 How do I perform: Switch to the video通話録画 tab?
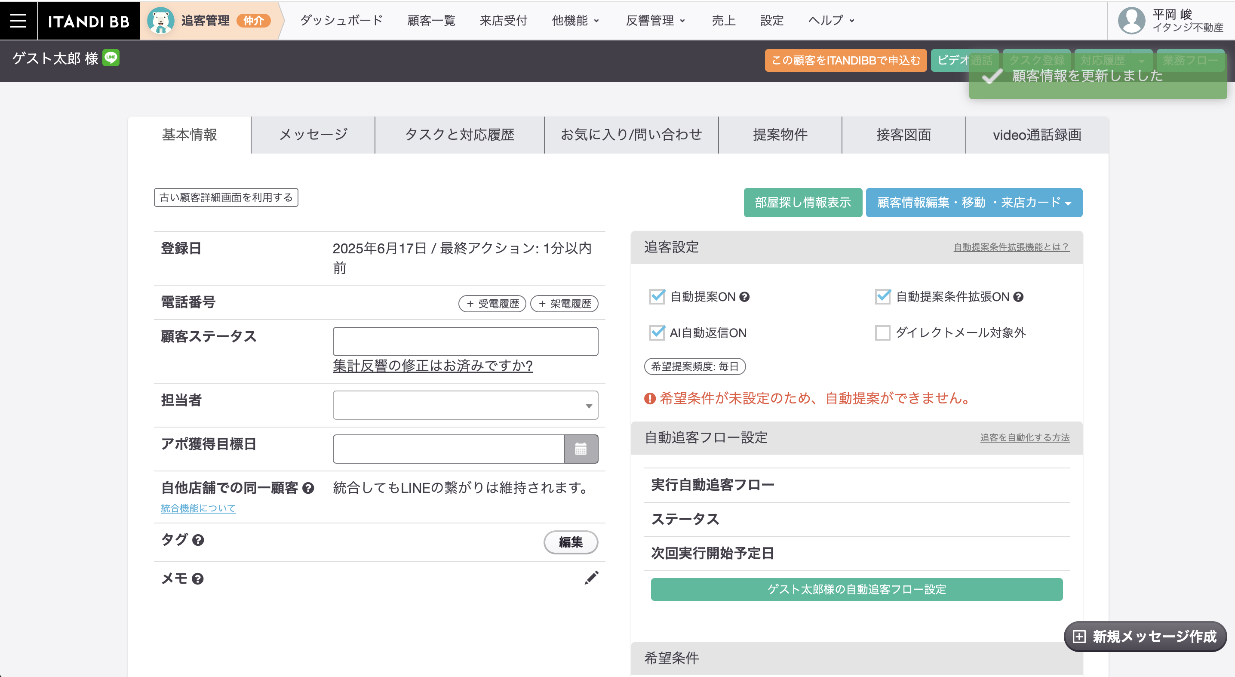point(1037,135)
